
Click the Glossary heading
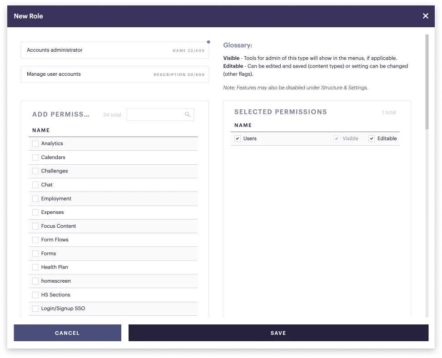point(238,45)
